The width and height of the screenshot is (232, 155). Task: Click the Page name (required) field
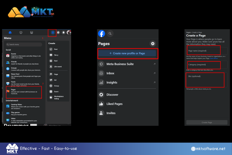coord(207,51)
